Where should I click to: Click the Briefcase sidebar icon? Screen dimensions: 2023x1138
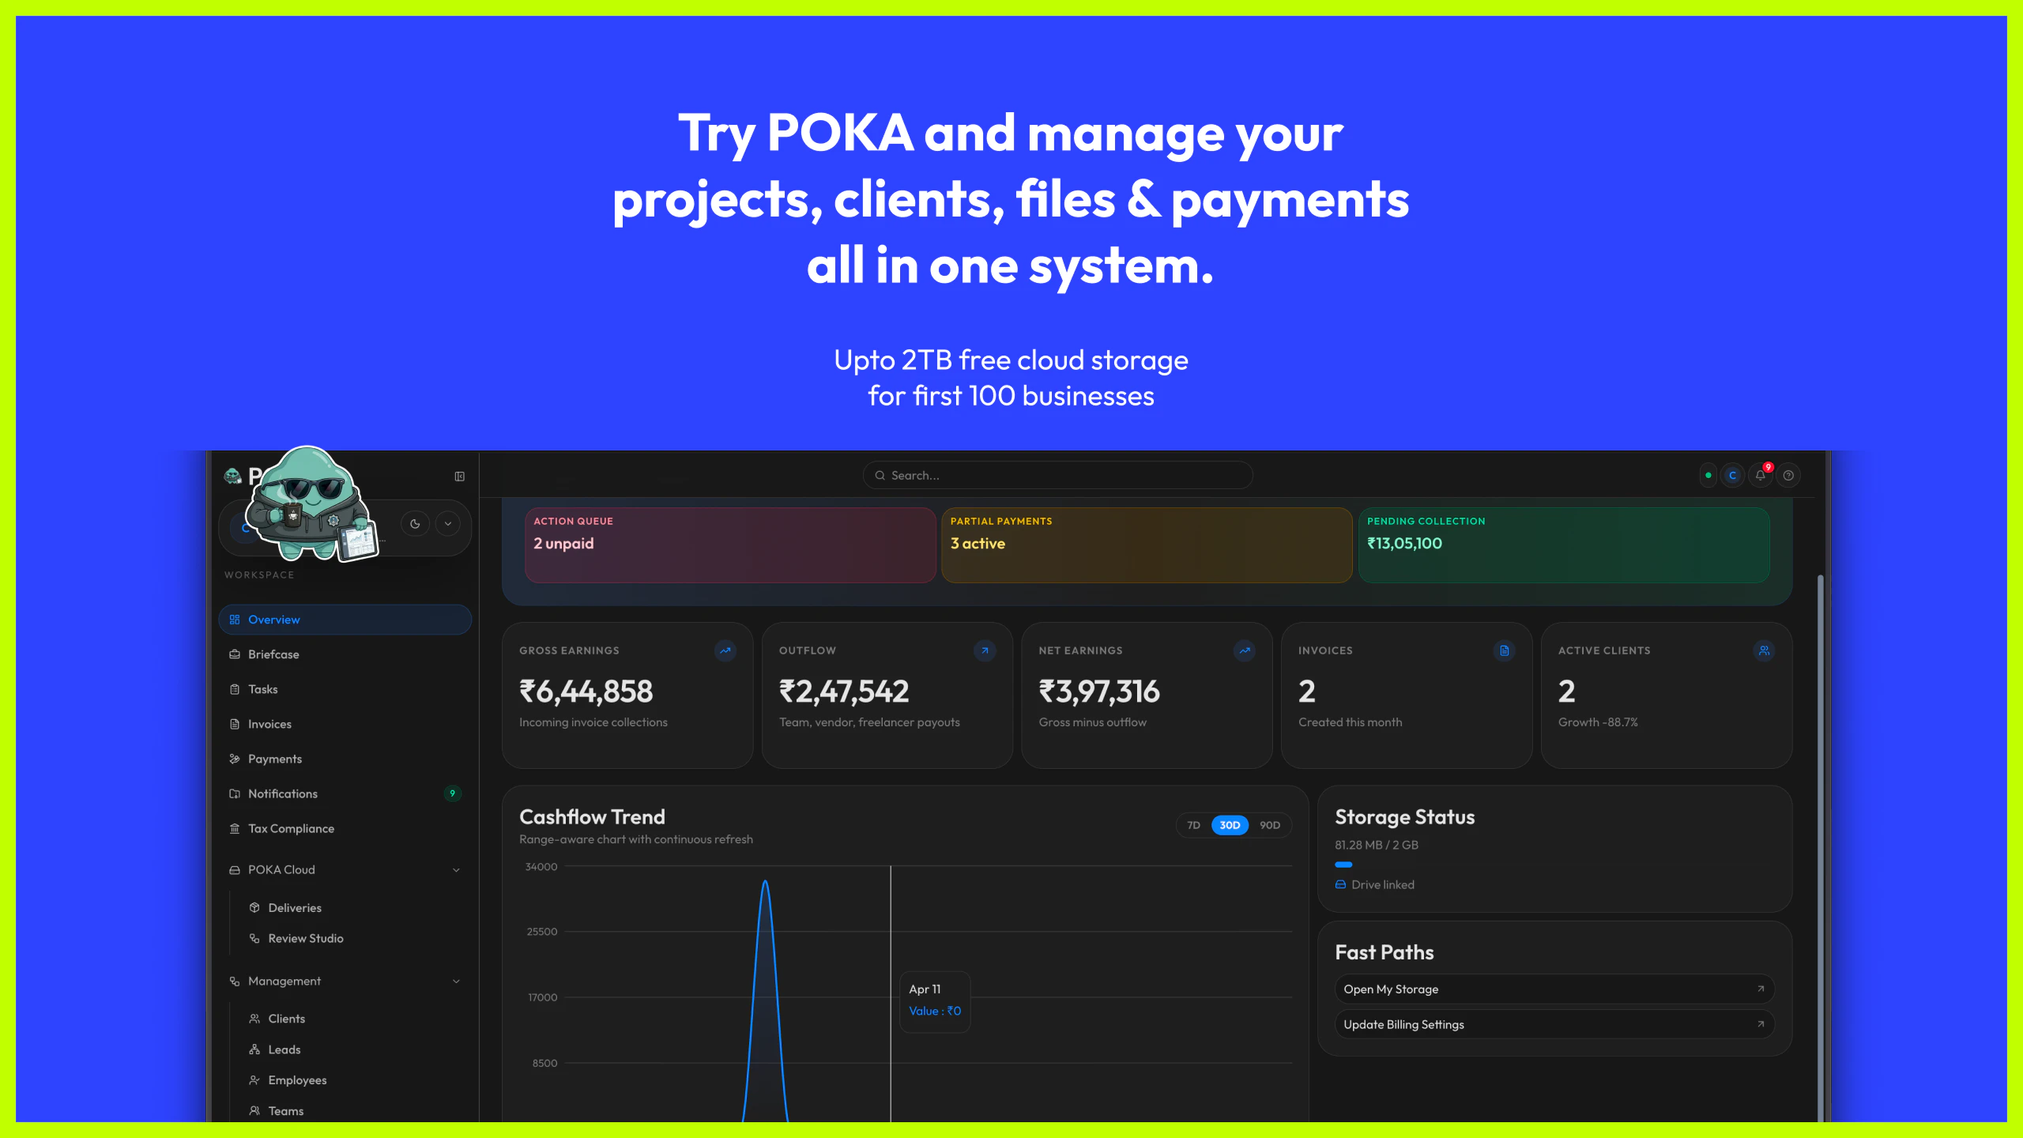235,654
